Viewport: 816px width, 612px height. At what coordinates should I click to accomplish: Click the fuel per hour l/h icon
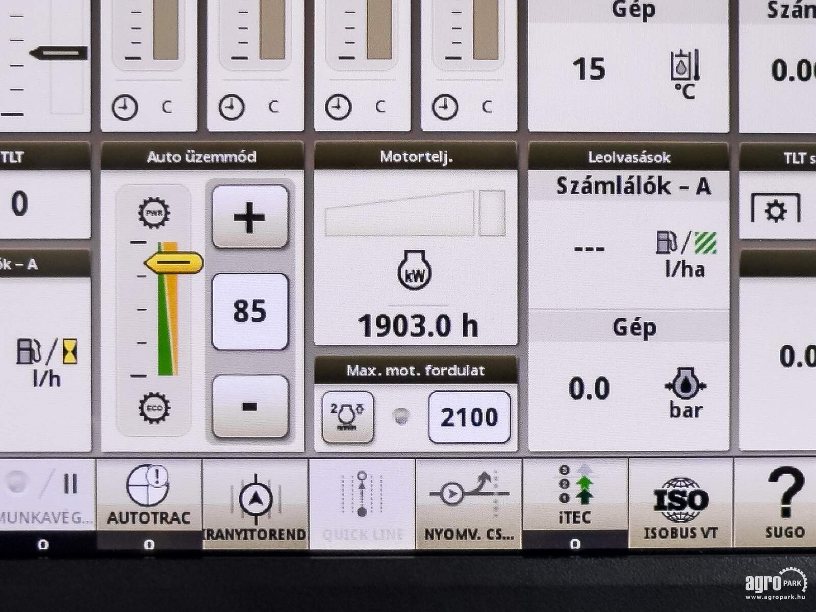(47, 362)
